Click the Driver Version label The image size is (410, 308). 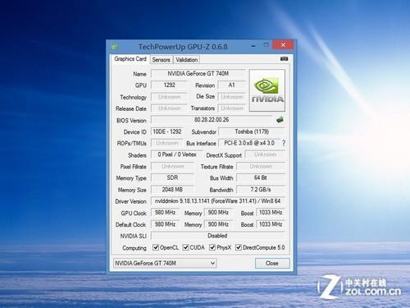[130, 201]
